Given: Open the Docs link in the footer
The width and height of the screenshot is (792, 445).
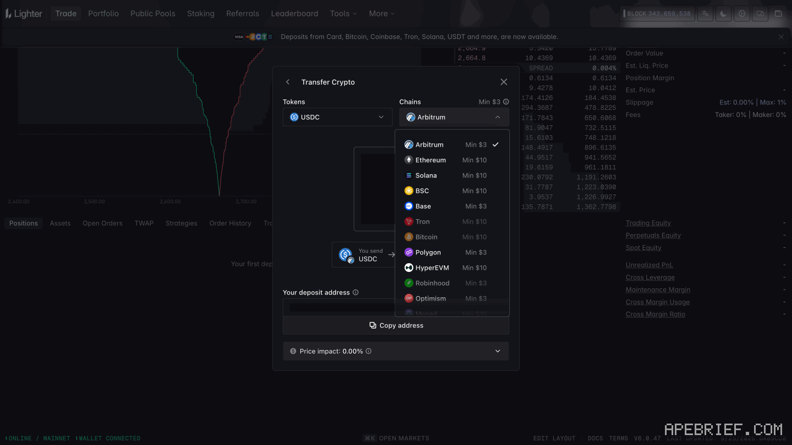Looking at the screenshot, I should 595,438.
